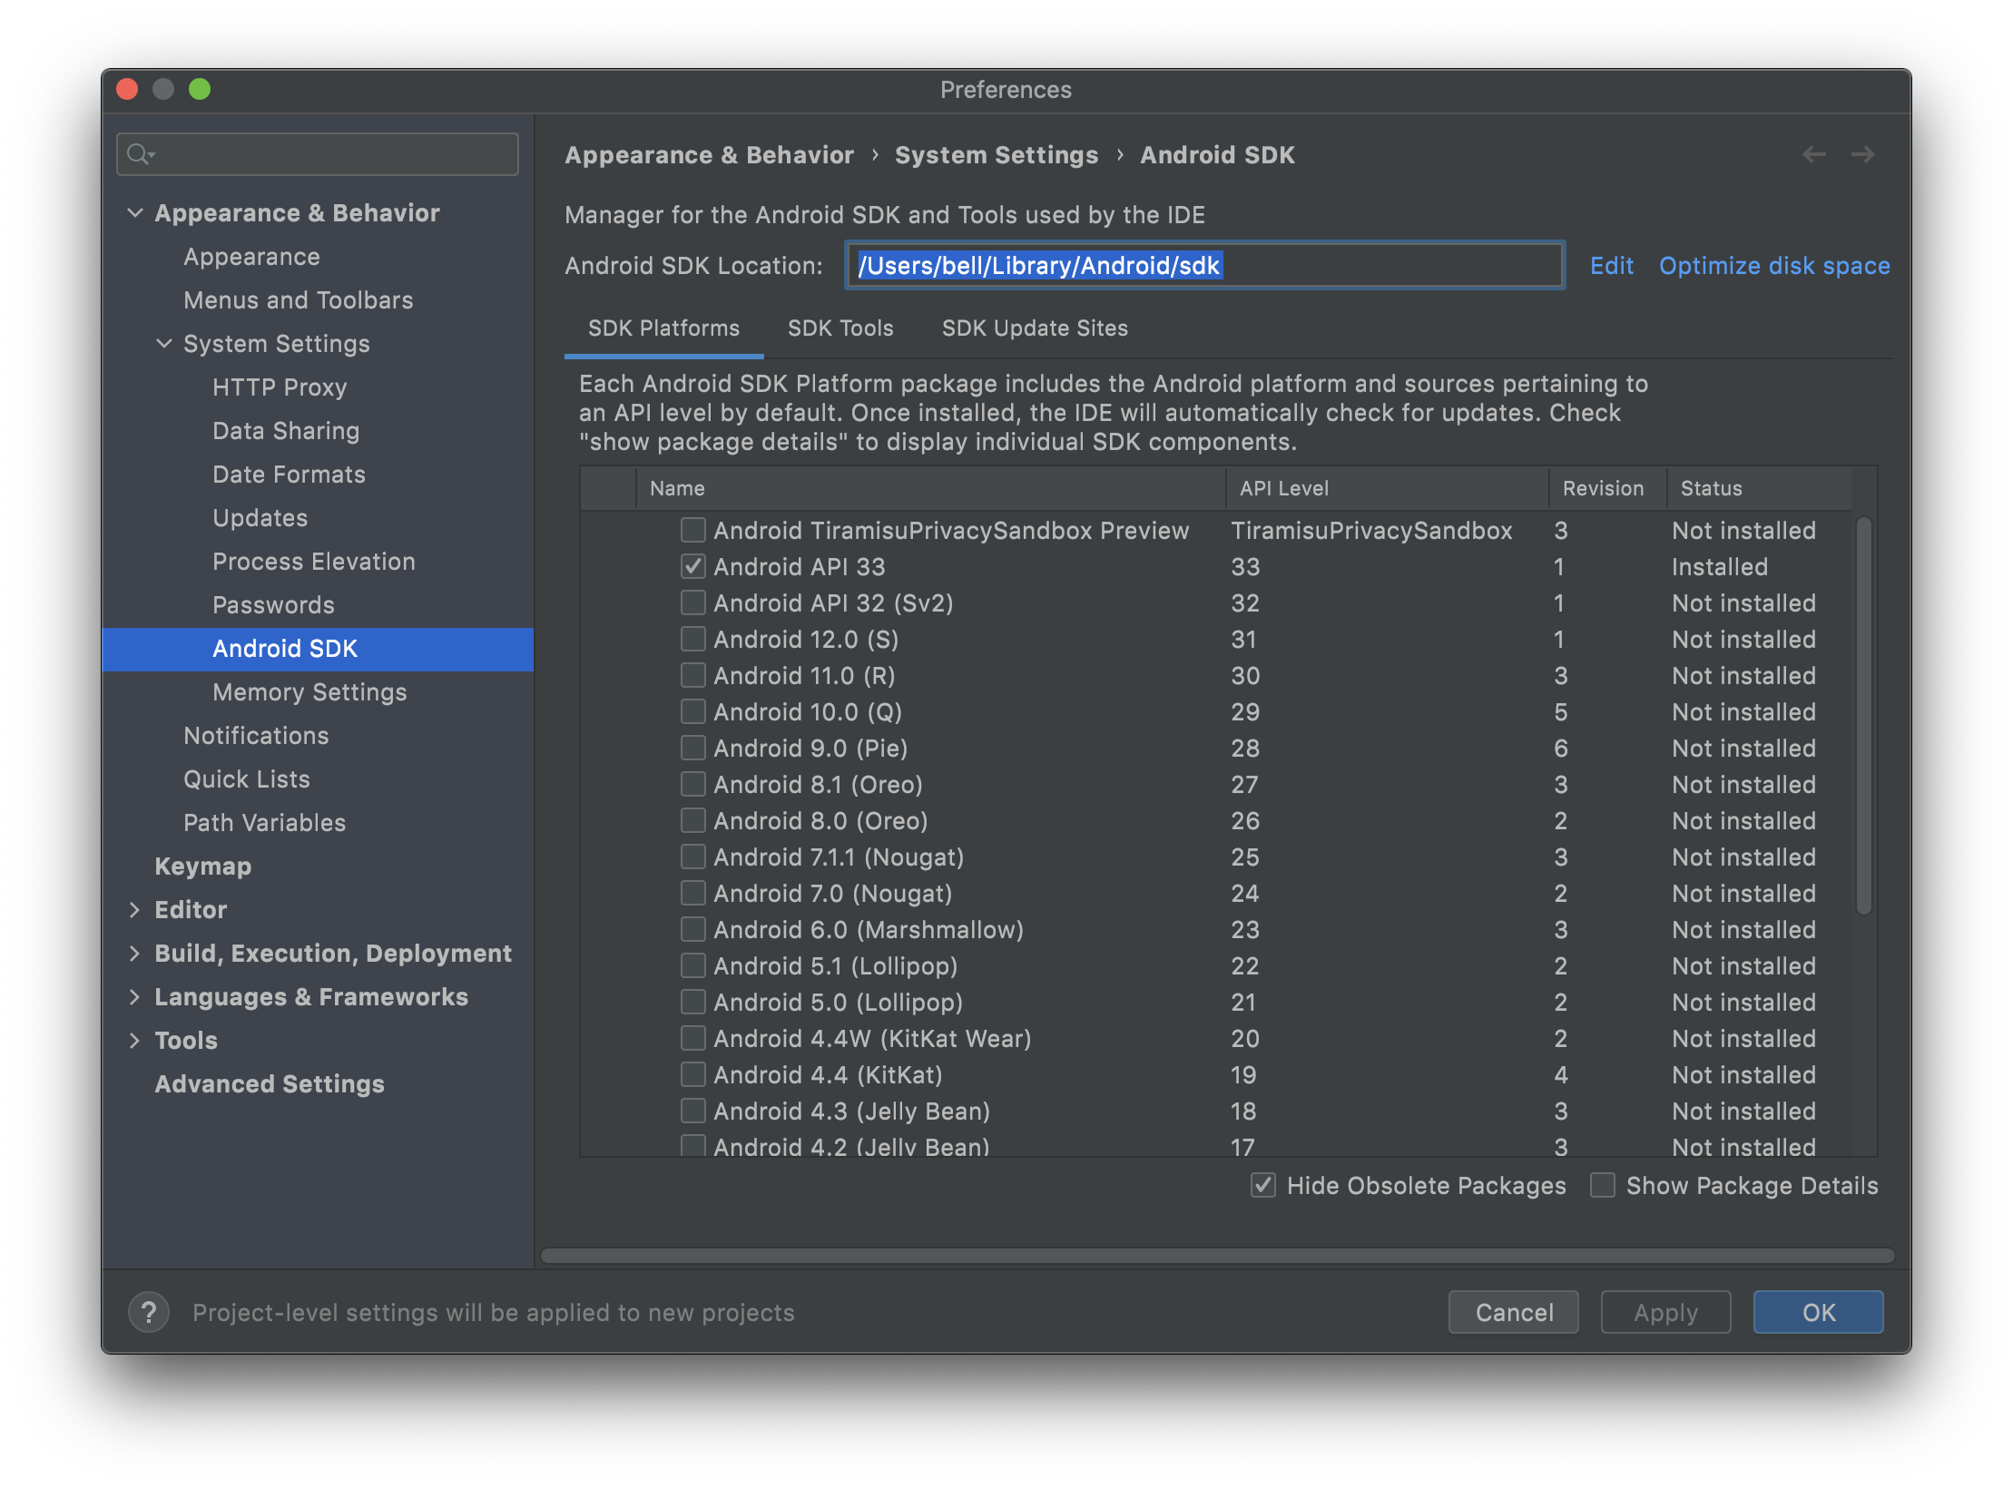
Task: Expand the Editor section
Action: [135, 910]
